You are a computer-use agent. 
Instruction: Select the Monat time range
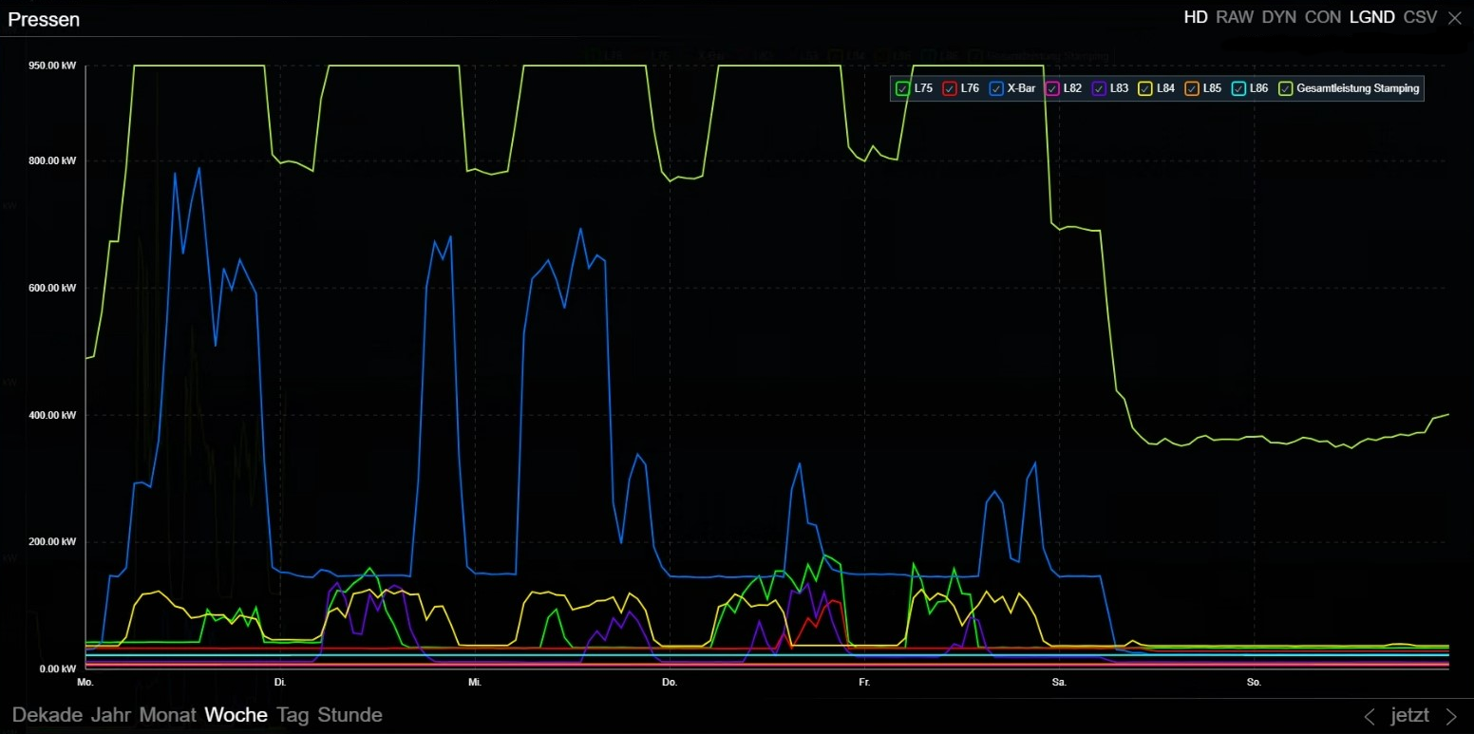(x=167, y=715)
